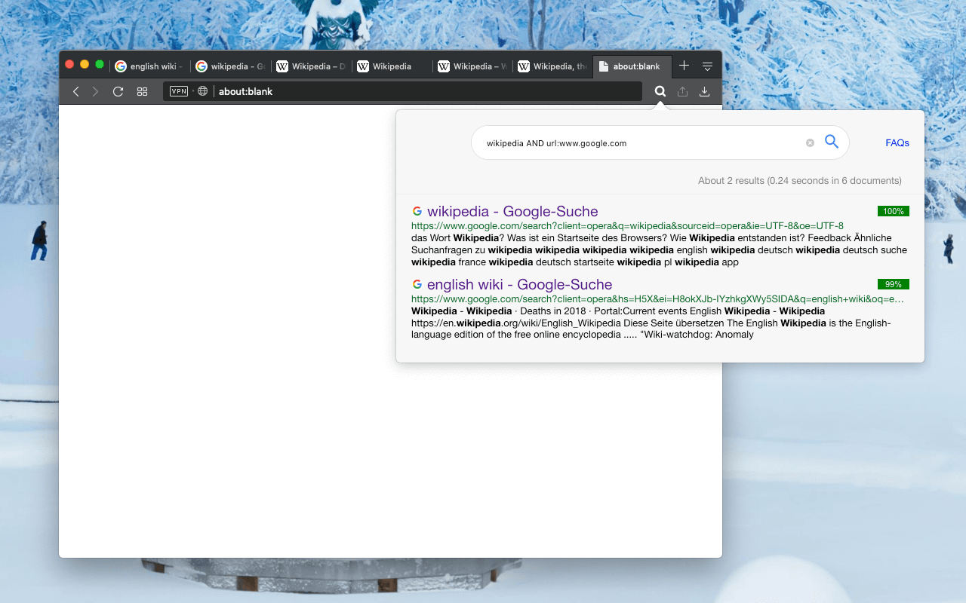This screenshot has height=603, width=966.
Task: Click Google favicon beside 'wikipedia - Google-Suche'
Action: [417, 211]
